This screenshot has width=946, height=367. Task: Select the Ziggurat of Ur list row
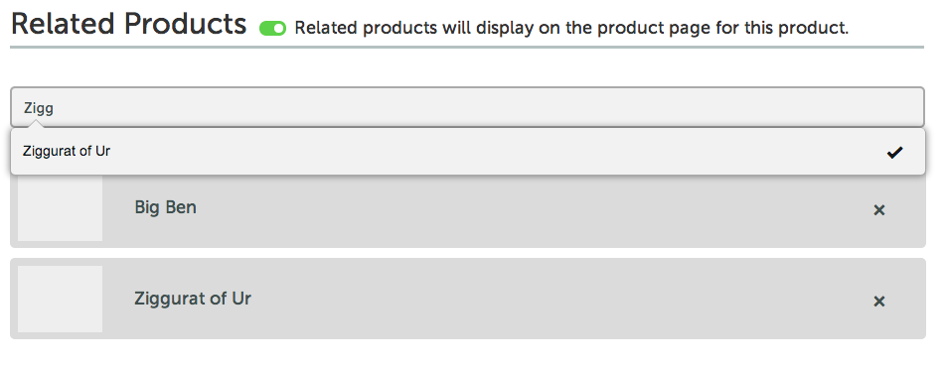468,299
